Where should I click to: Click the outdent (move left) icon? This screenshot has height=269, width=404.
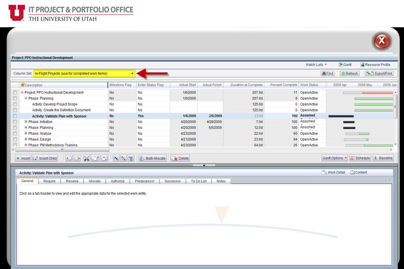[x=69, y=158]
